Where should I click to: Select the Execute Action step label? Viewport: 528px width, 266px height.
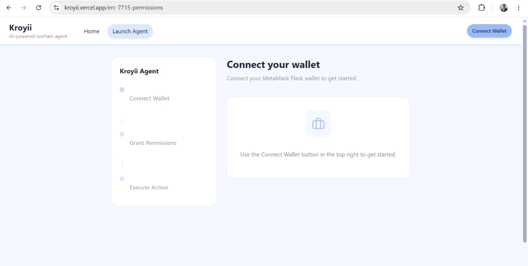click(149, 187)
